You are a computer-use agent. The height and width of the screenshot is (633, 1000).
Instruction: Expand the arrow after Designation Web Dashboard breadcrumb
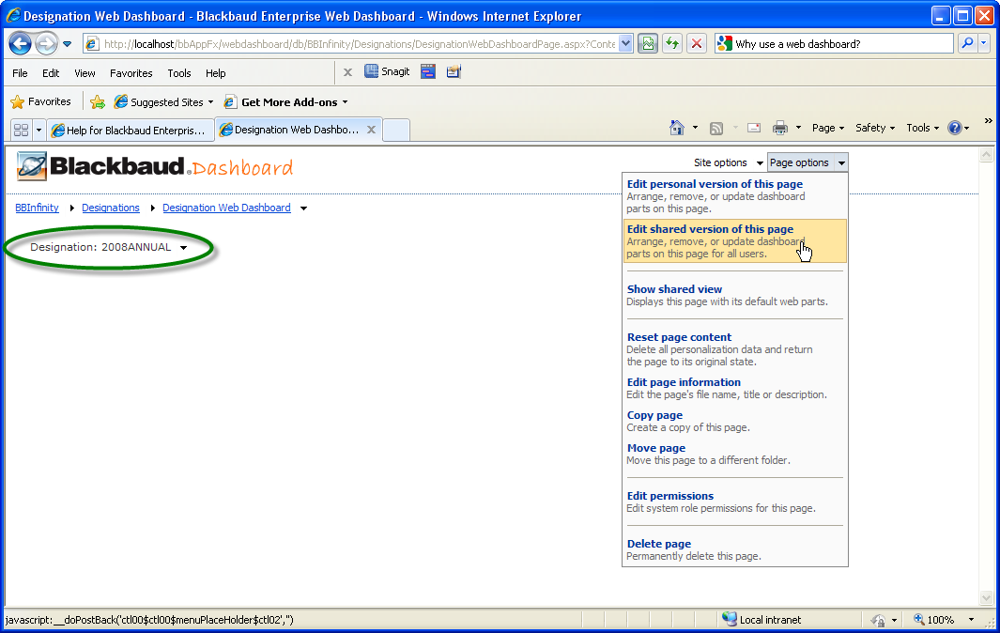303,208
